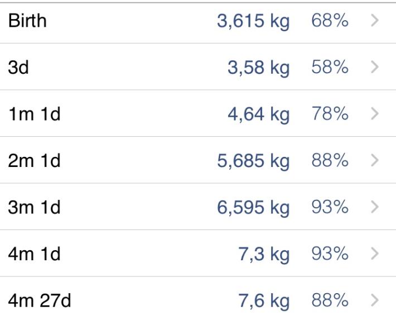Tap the chevron on the 2m 1d row

375,160
